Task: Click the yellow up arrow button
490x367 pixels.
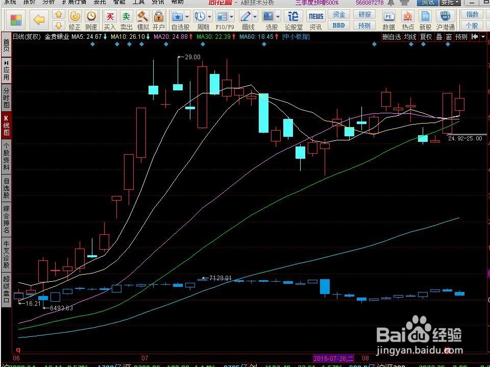Action: click(x=58, y=15)
